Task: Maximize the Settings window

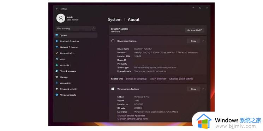Action: coord(200,7)
